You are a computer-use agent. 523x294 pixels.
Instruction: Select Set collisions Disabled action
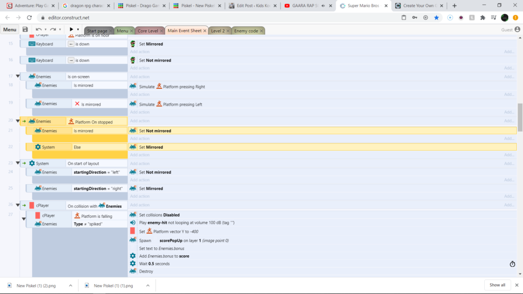[x=322, y=215]
